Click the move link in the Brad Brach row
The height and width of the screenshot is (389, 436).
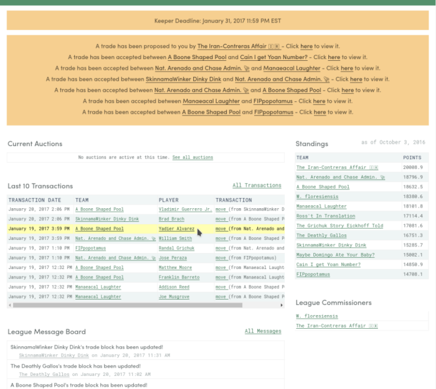220,219
